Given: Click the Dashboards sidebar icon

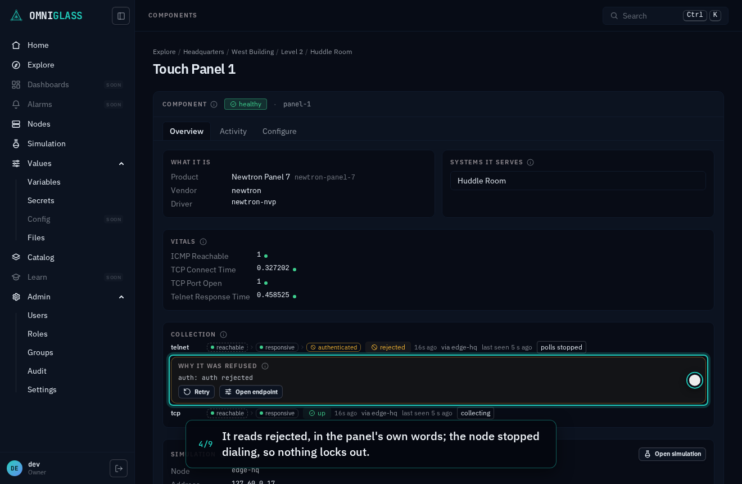Looking at the screenshot, I should pyautogui.click(x=16, y=84).
